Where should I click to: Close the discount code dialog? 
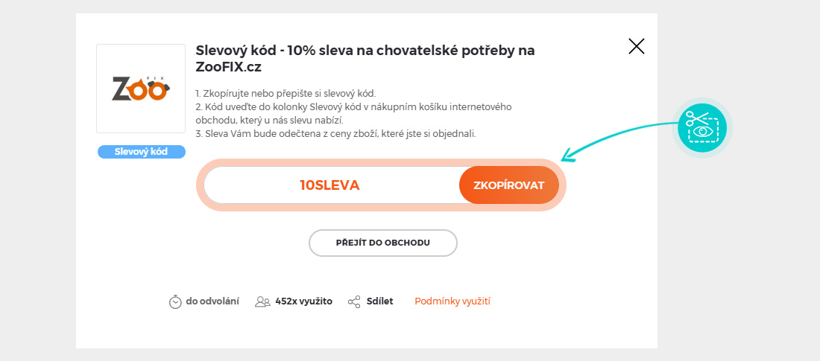[x=636, y=47]
